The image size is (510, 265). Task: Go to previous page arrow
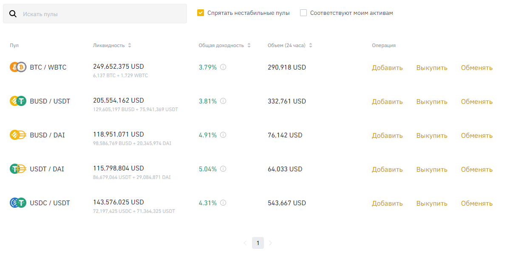coord(245,243)
